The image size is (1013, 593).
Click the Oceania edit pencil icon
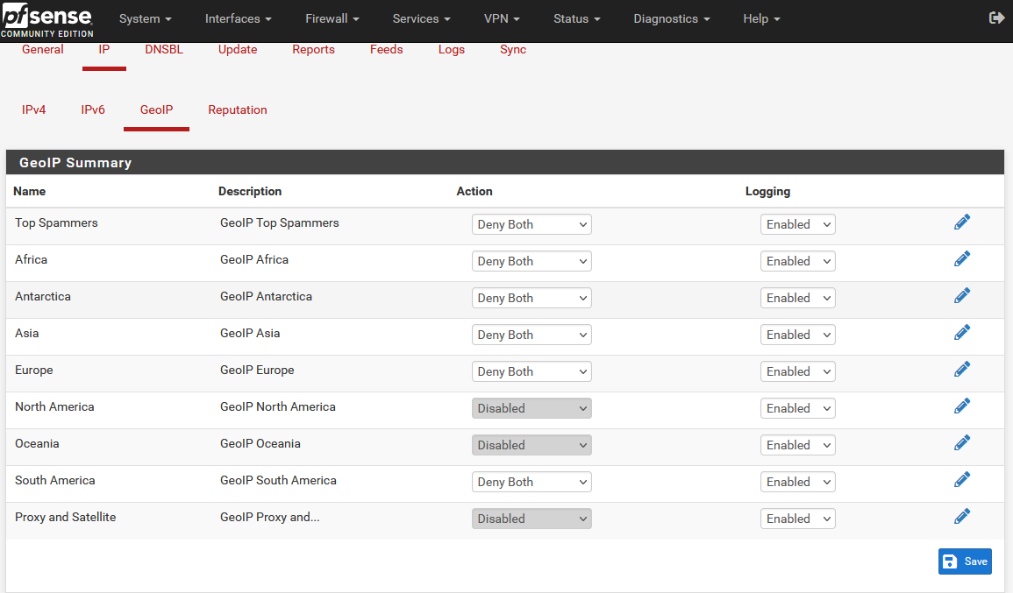click(962, 443)
